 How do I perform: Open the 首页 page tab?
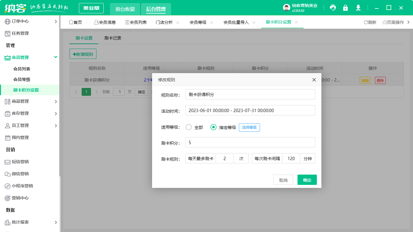point(75,22)
